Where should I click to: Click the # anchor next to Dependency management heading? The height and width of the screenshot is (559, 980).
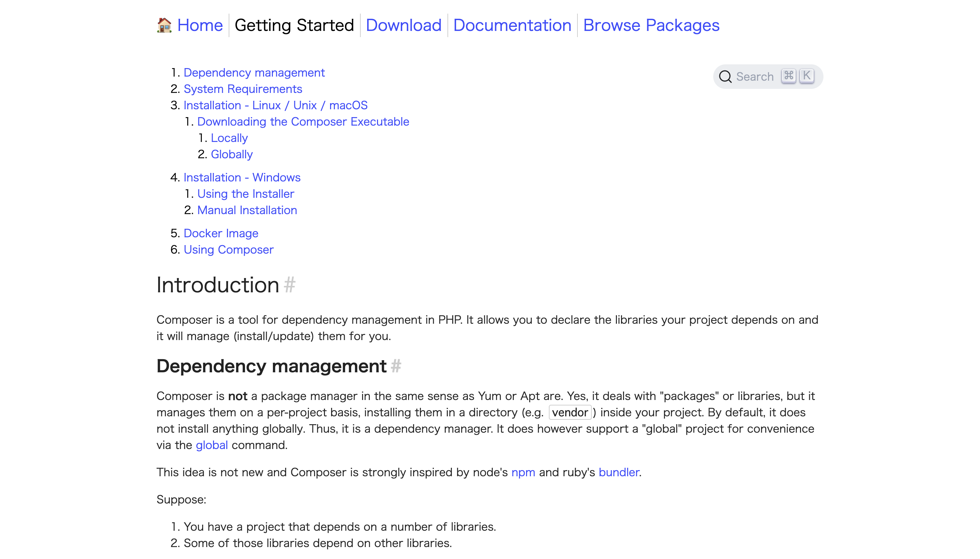(396, 366)
